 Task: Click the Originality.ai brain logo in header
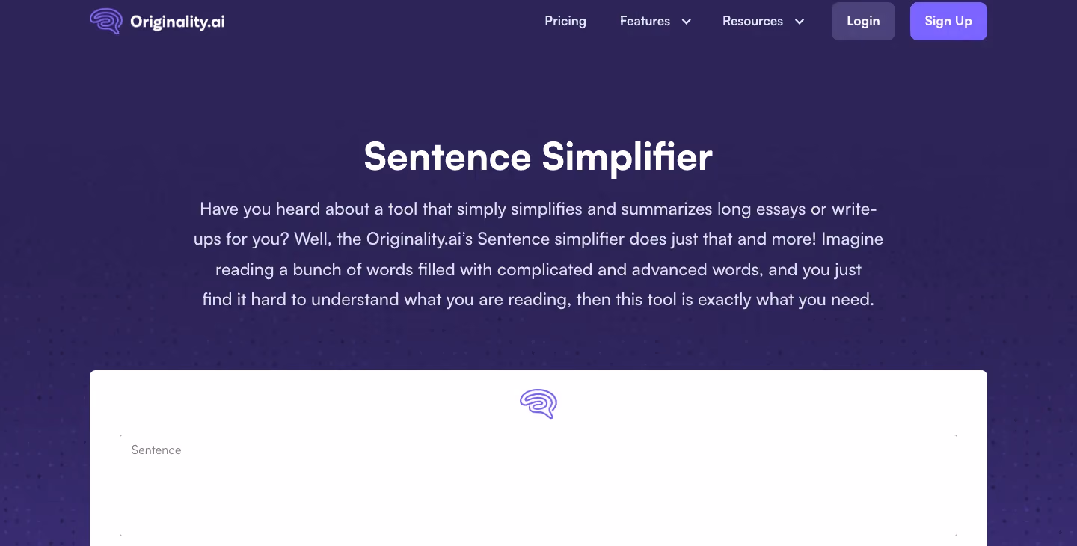pyautogui.click(x=105, y=22)
